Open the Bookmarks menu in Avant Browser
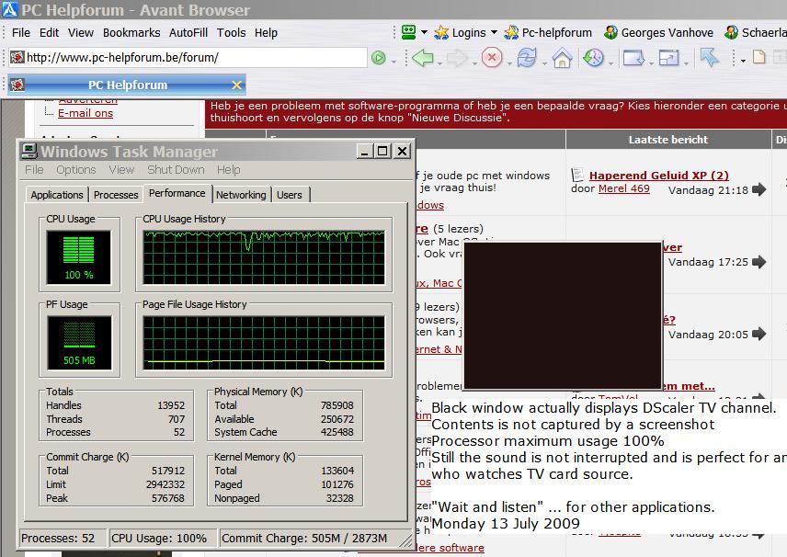This screenshot has width=787, height=557. 131,32
